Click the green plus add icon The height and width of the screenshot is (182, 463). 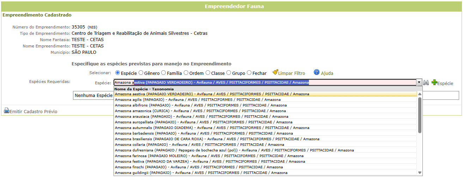(434, 83)
